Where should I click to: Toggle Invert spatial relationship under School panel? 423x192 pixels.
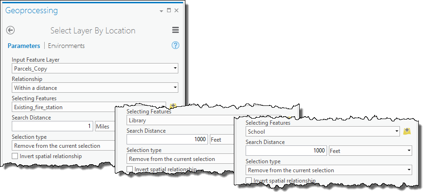(249, 181)
